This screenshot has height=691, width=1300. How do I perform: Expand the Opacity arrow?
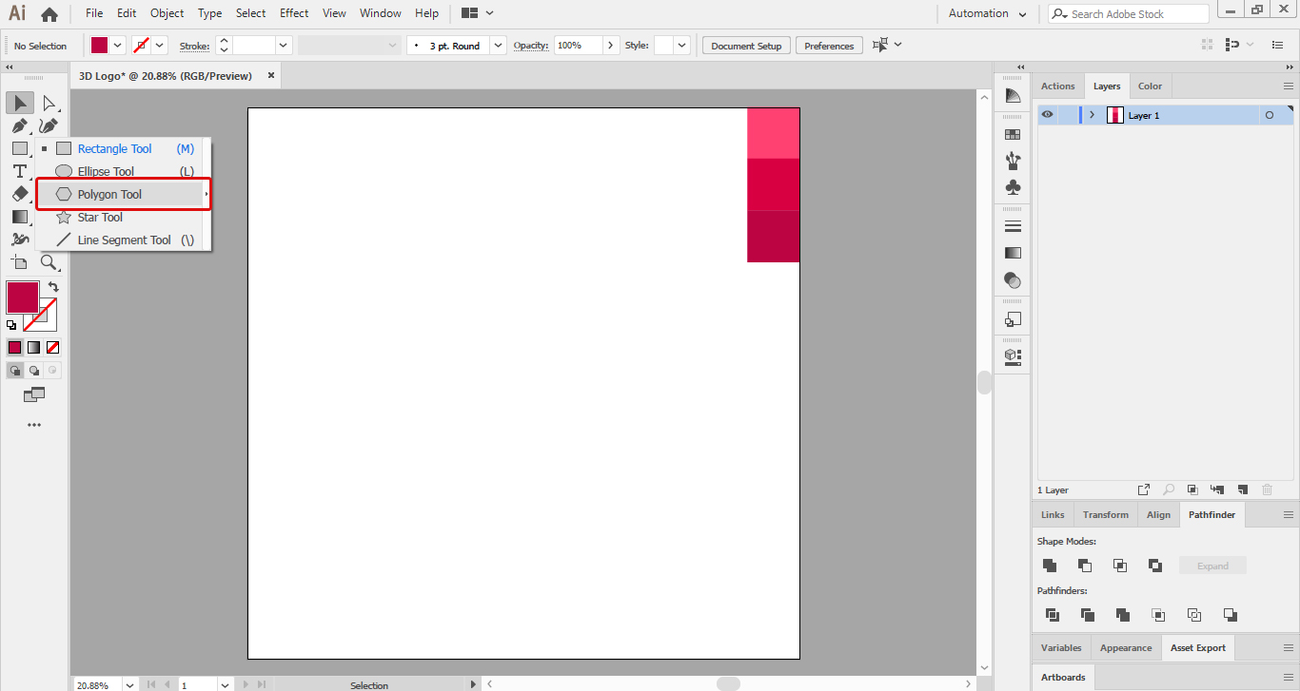tap(611, 46)
